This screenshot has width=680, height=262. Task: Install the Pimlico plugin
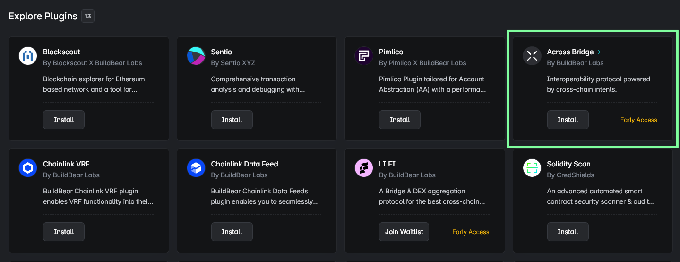coord(400,120)
